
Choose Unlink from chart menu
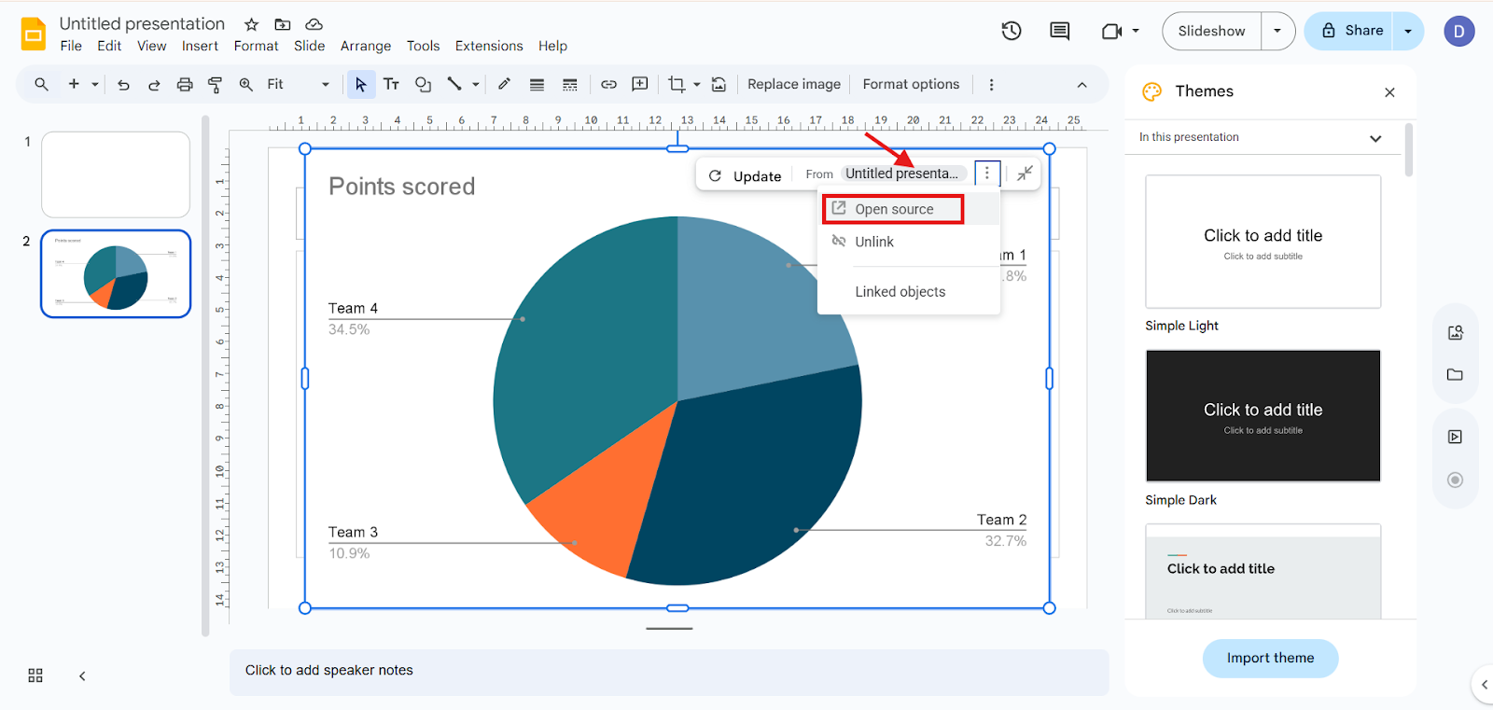pos(874,242)
